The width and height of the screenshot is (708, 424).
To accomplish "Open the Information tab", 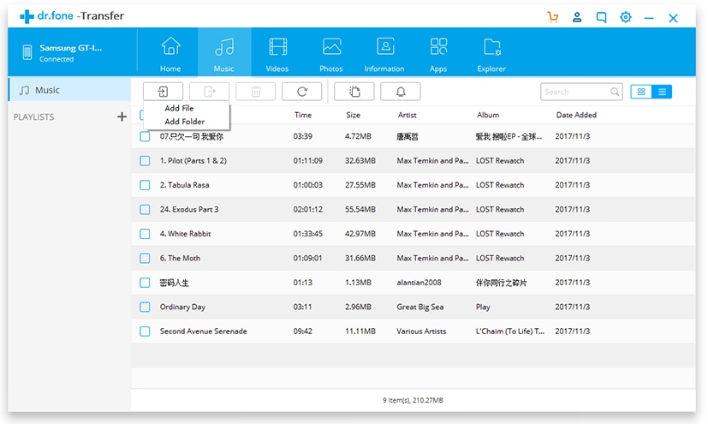I will [384, 52].
